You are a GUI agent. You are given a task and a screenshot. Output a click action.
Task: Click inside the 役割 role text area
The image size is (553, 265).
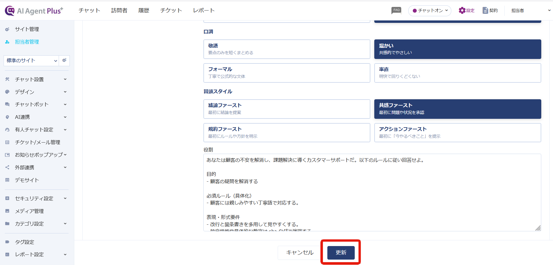pyautogui.click(x=372, y=193)
